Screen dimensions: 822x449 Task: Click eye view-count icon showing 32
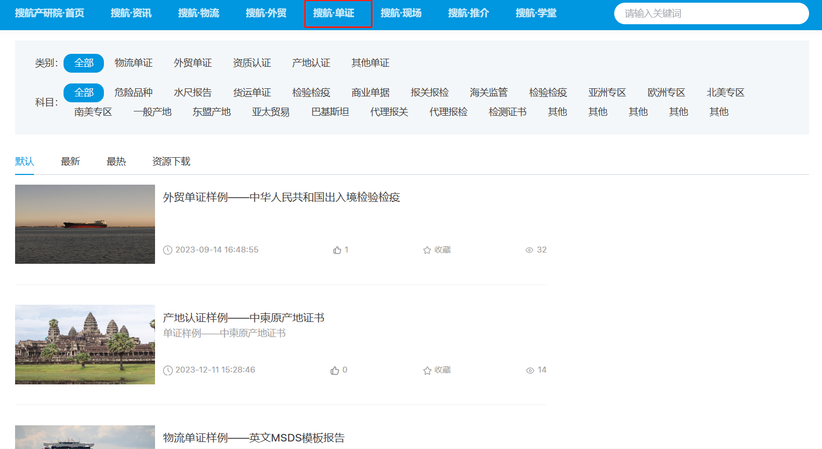pos(529,250)
